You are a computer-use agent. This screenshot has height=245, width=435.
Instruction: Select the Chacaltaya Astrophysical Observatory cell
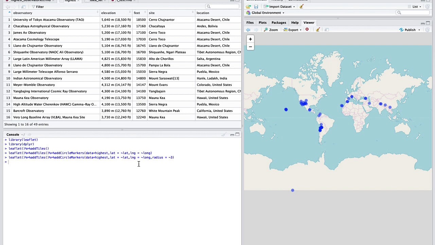tap(56, 26)
